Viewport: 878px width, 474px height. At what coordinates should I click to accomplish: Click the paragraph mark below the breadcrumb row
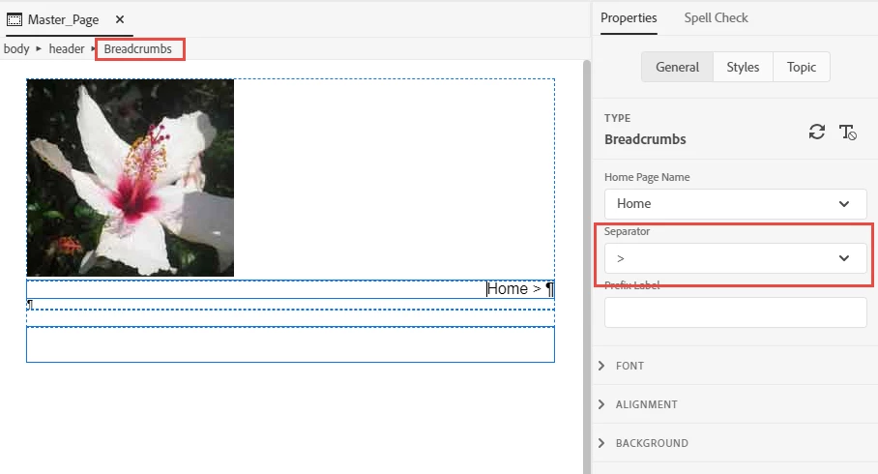click(30, 305)
